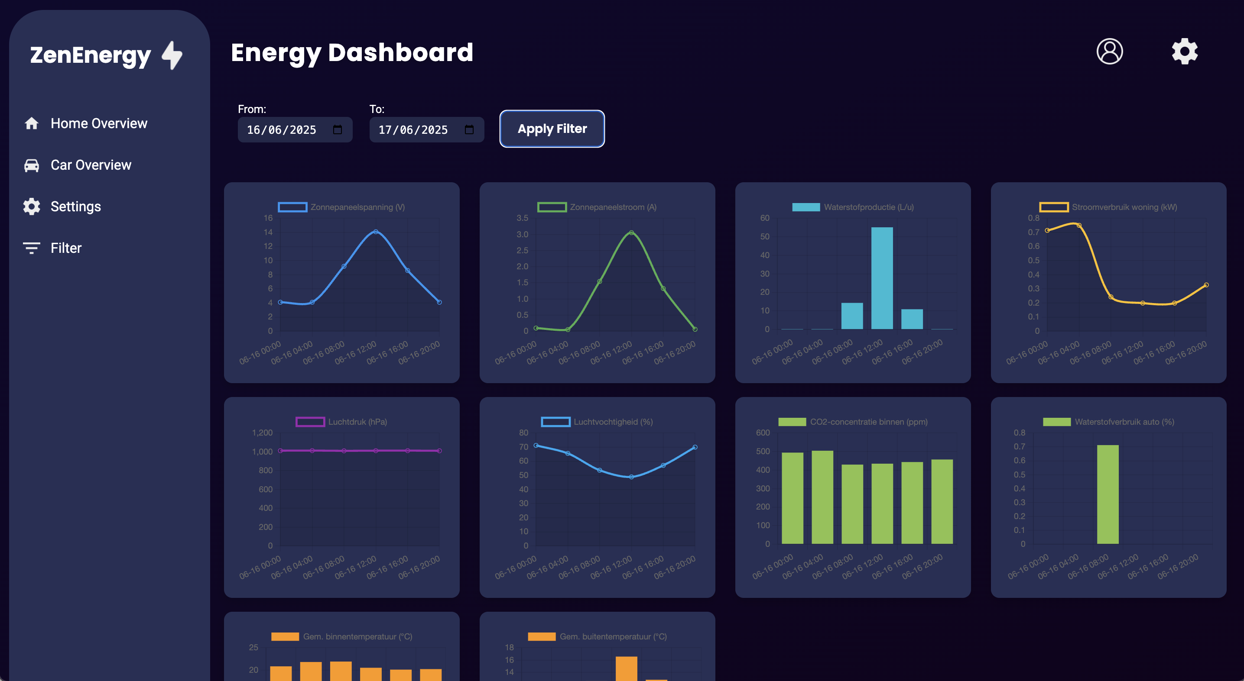Open settings via top-right gear icon
The height and width of the screenshot is (681, 1244).
coord(1184,51)
